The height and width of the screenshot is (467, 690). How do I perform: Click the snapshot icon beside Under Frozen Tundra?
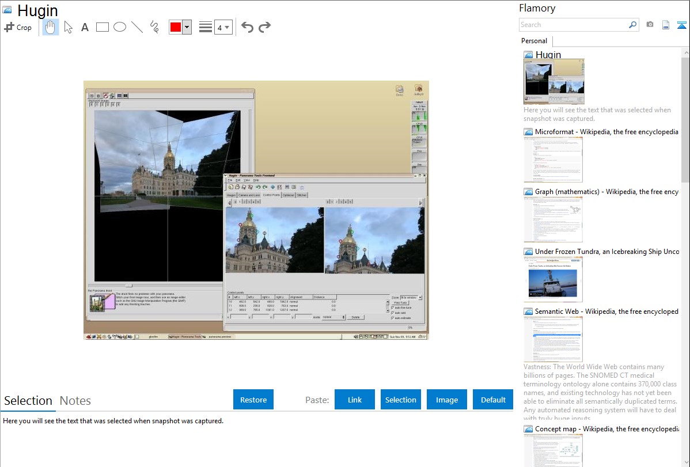click(528, 252)
